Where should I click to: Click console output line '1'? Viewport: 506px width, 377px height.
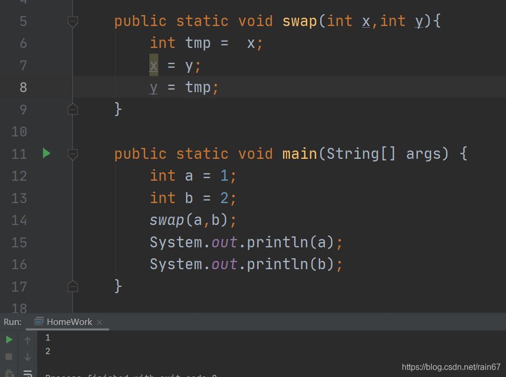(x=48, y=337)
